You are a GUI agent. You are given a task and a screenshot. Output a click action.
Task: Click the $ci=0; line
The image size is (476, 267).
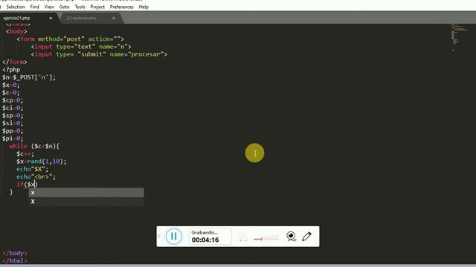coord(13,108)
